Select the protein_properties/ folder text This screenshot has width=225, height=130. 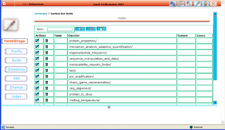[x=83, y=41]
